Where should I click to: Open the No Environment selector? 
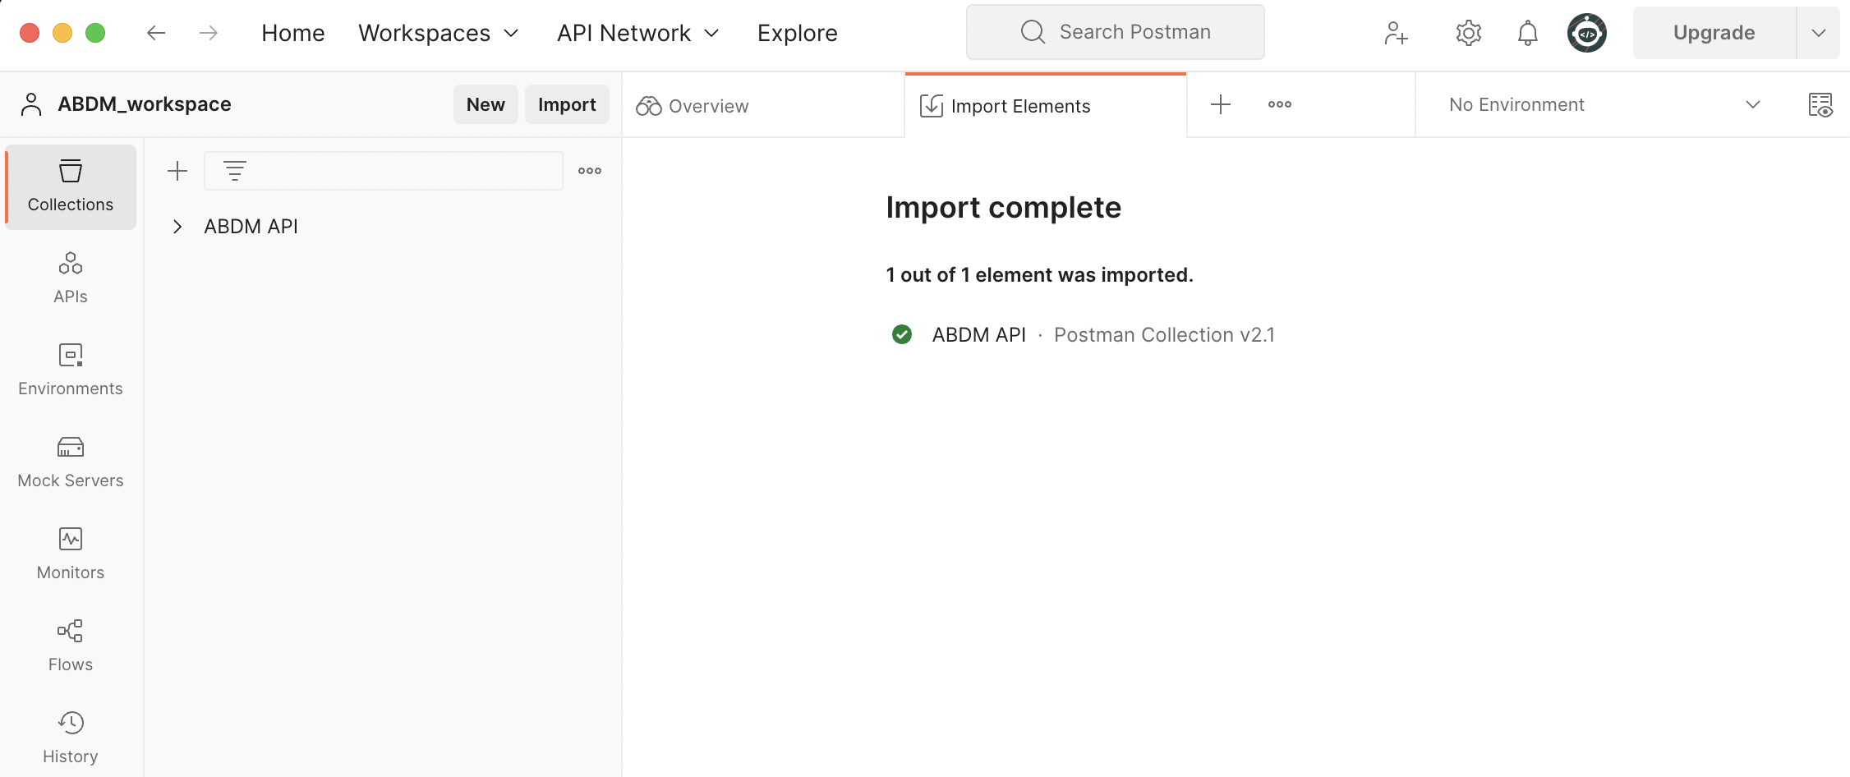coord(1604,105)
